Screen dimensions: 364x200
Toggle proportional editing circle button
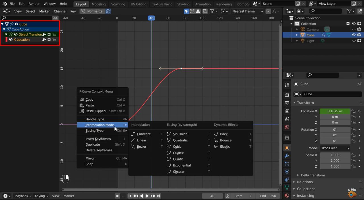(268, 11)
